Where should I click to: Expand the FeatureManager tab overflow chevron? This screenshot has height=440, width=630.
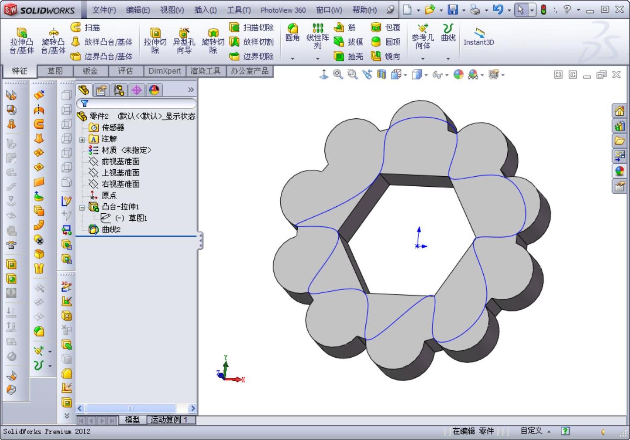[x=191, y=90]
